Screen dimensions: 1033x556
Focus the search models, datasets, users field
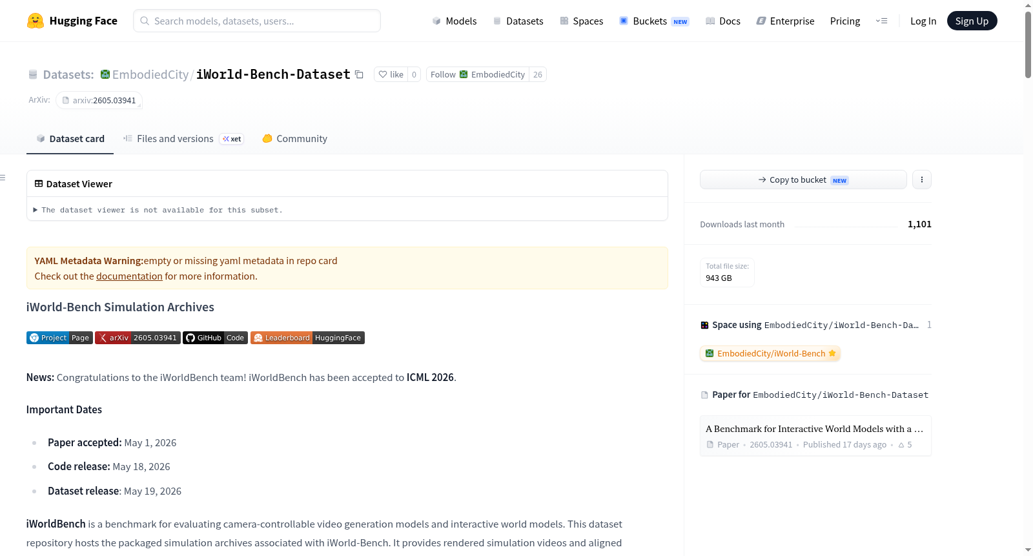(x=257, y=21)
